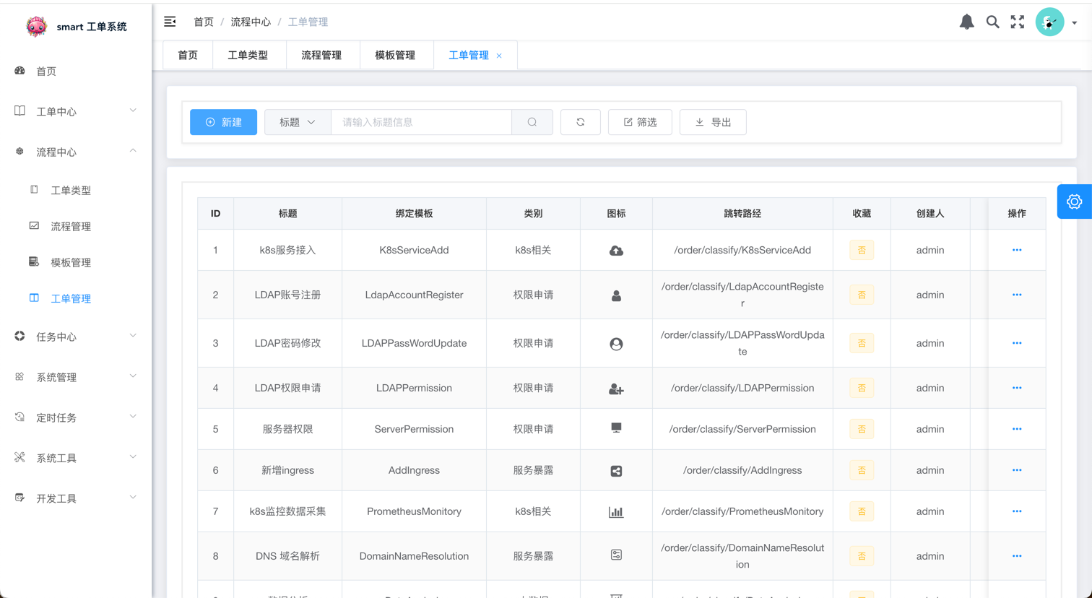Click the ID column header

tap(215, 214)
